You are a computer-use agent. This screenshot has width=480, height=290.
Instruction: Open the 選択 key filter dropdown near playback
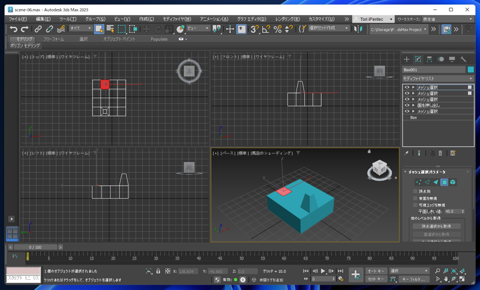pyautogui.click(x=409, y=271)
